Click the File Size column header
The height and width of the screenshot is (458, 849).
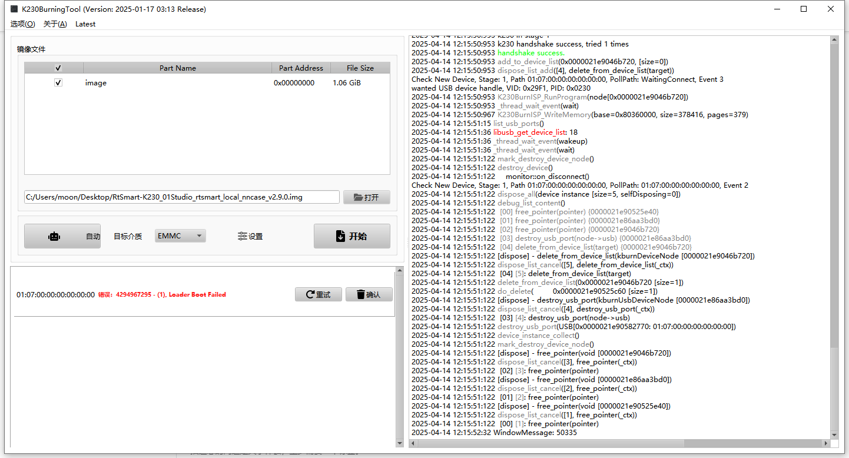click(x=360, y=68)
